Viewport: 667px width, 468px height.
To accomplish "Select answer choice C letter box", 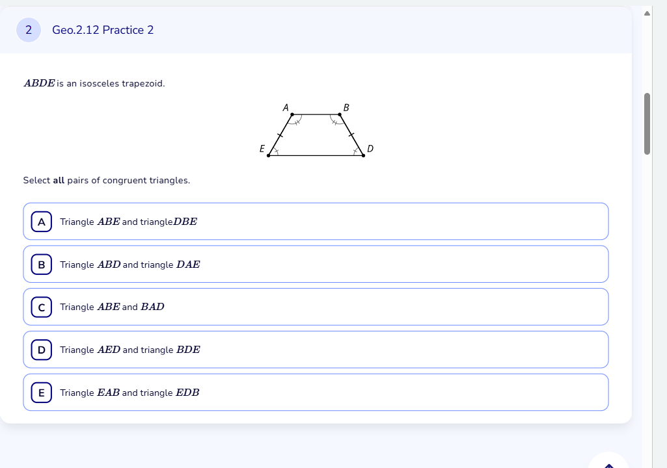I will point(41,307).
